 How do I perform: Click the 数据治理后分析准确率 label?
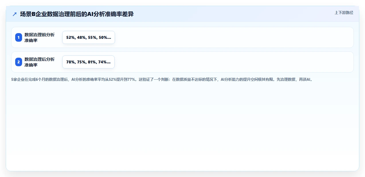pos(40,62)
